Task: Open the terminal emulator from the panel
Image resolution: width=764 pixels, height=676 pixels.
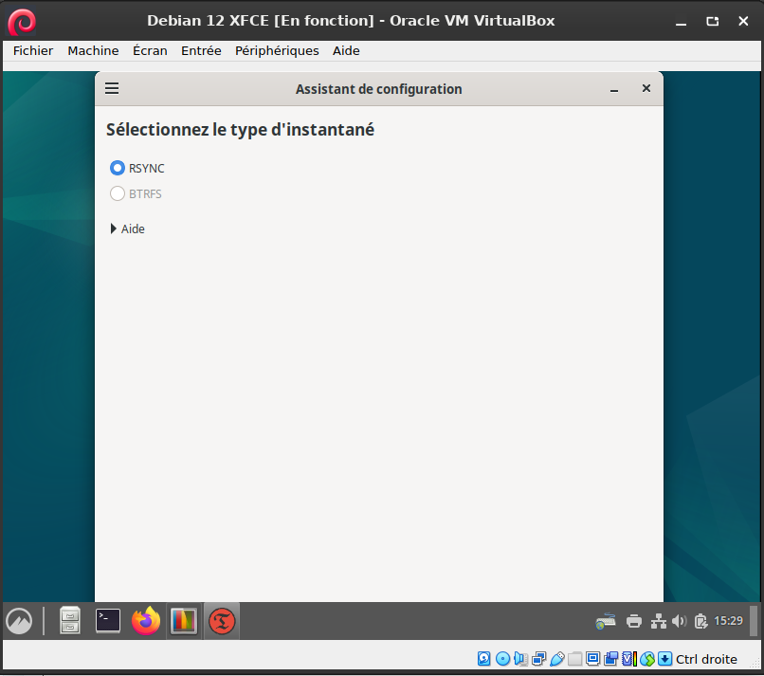Action: click(108, 620)
